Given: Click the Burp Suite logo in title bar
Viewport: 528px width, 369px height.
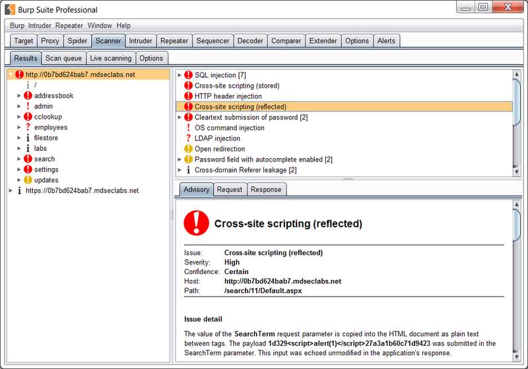Looking at the screenshot, I should pyautogui.click(x=10, y=9).
